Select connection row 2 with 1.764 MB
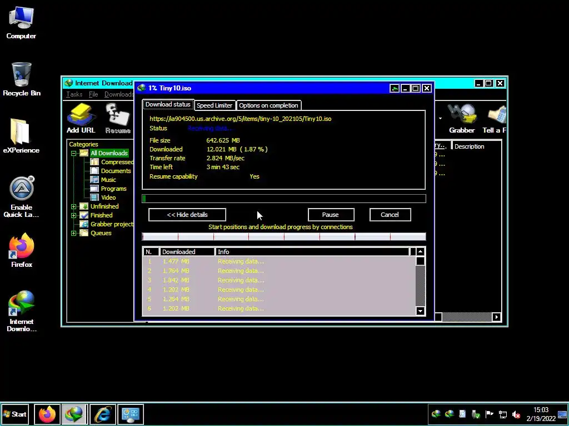This screenshot has height=426, width=569. [x=279, y=271]
